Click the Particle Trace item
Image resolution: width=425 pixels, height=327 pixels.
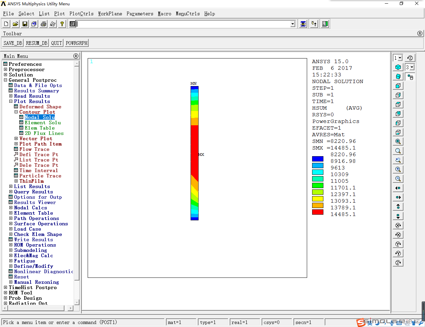40,176
